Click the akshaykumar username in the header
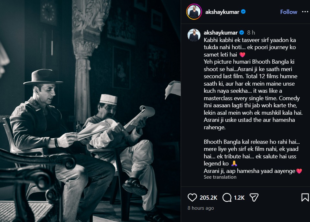The width and height of the screenshot is (310, 222). tap(222, 12)
